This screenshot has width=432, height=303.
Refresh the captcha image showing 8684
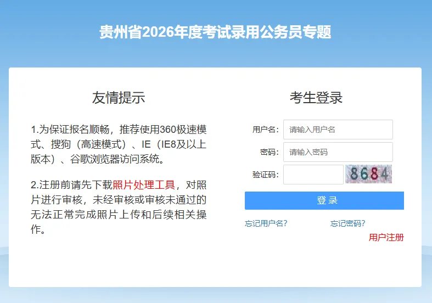click(x=368, y=174)
